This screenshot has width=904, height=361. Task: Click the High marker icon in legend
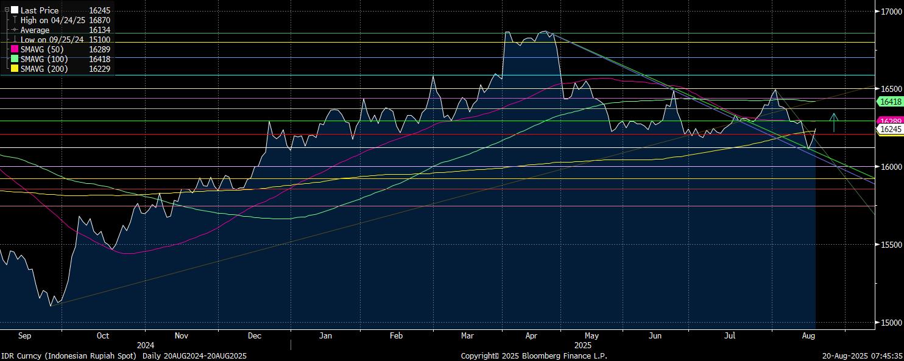coord(15,20)
